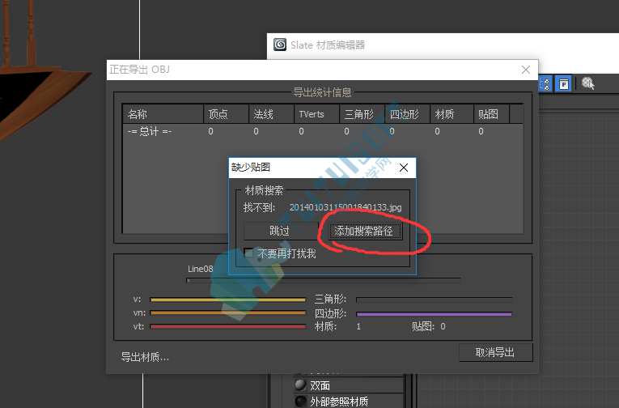Select the -= 总计 =- row
This screenshot has height=408, width=619.
tap(323, 131)
